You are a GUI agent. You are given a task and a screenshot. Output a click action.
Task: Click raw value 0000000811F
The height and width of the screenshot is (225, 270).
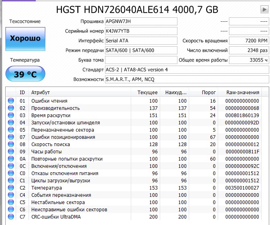coord(243,152)
